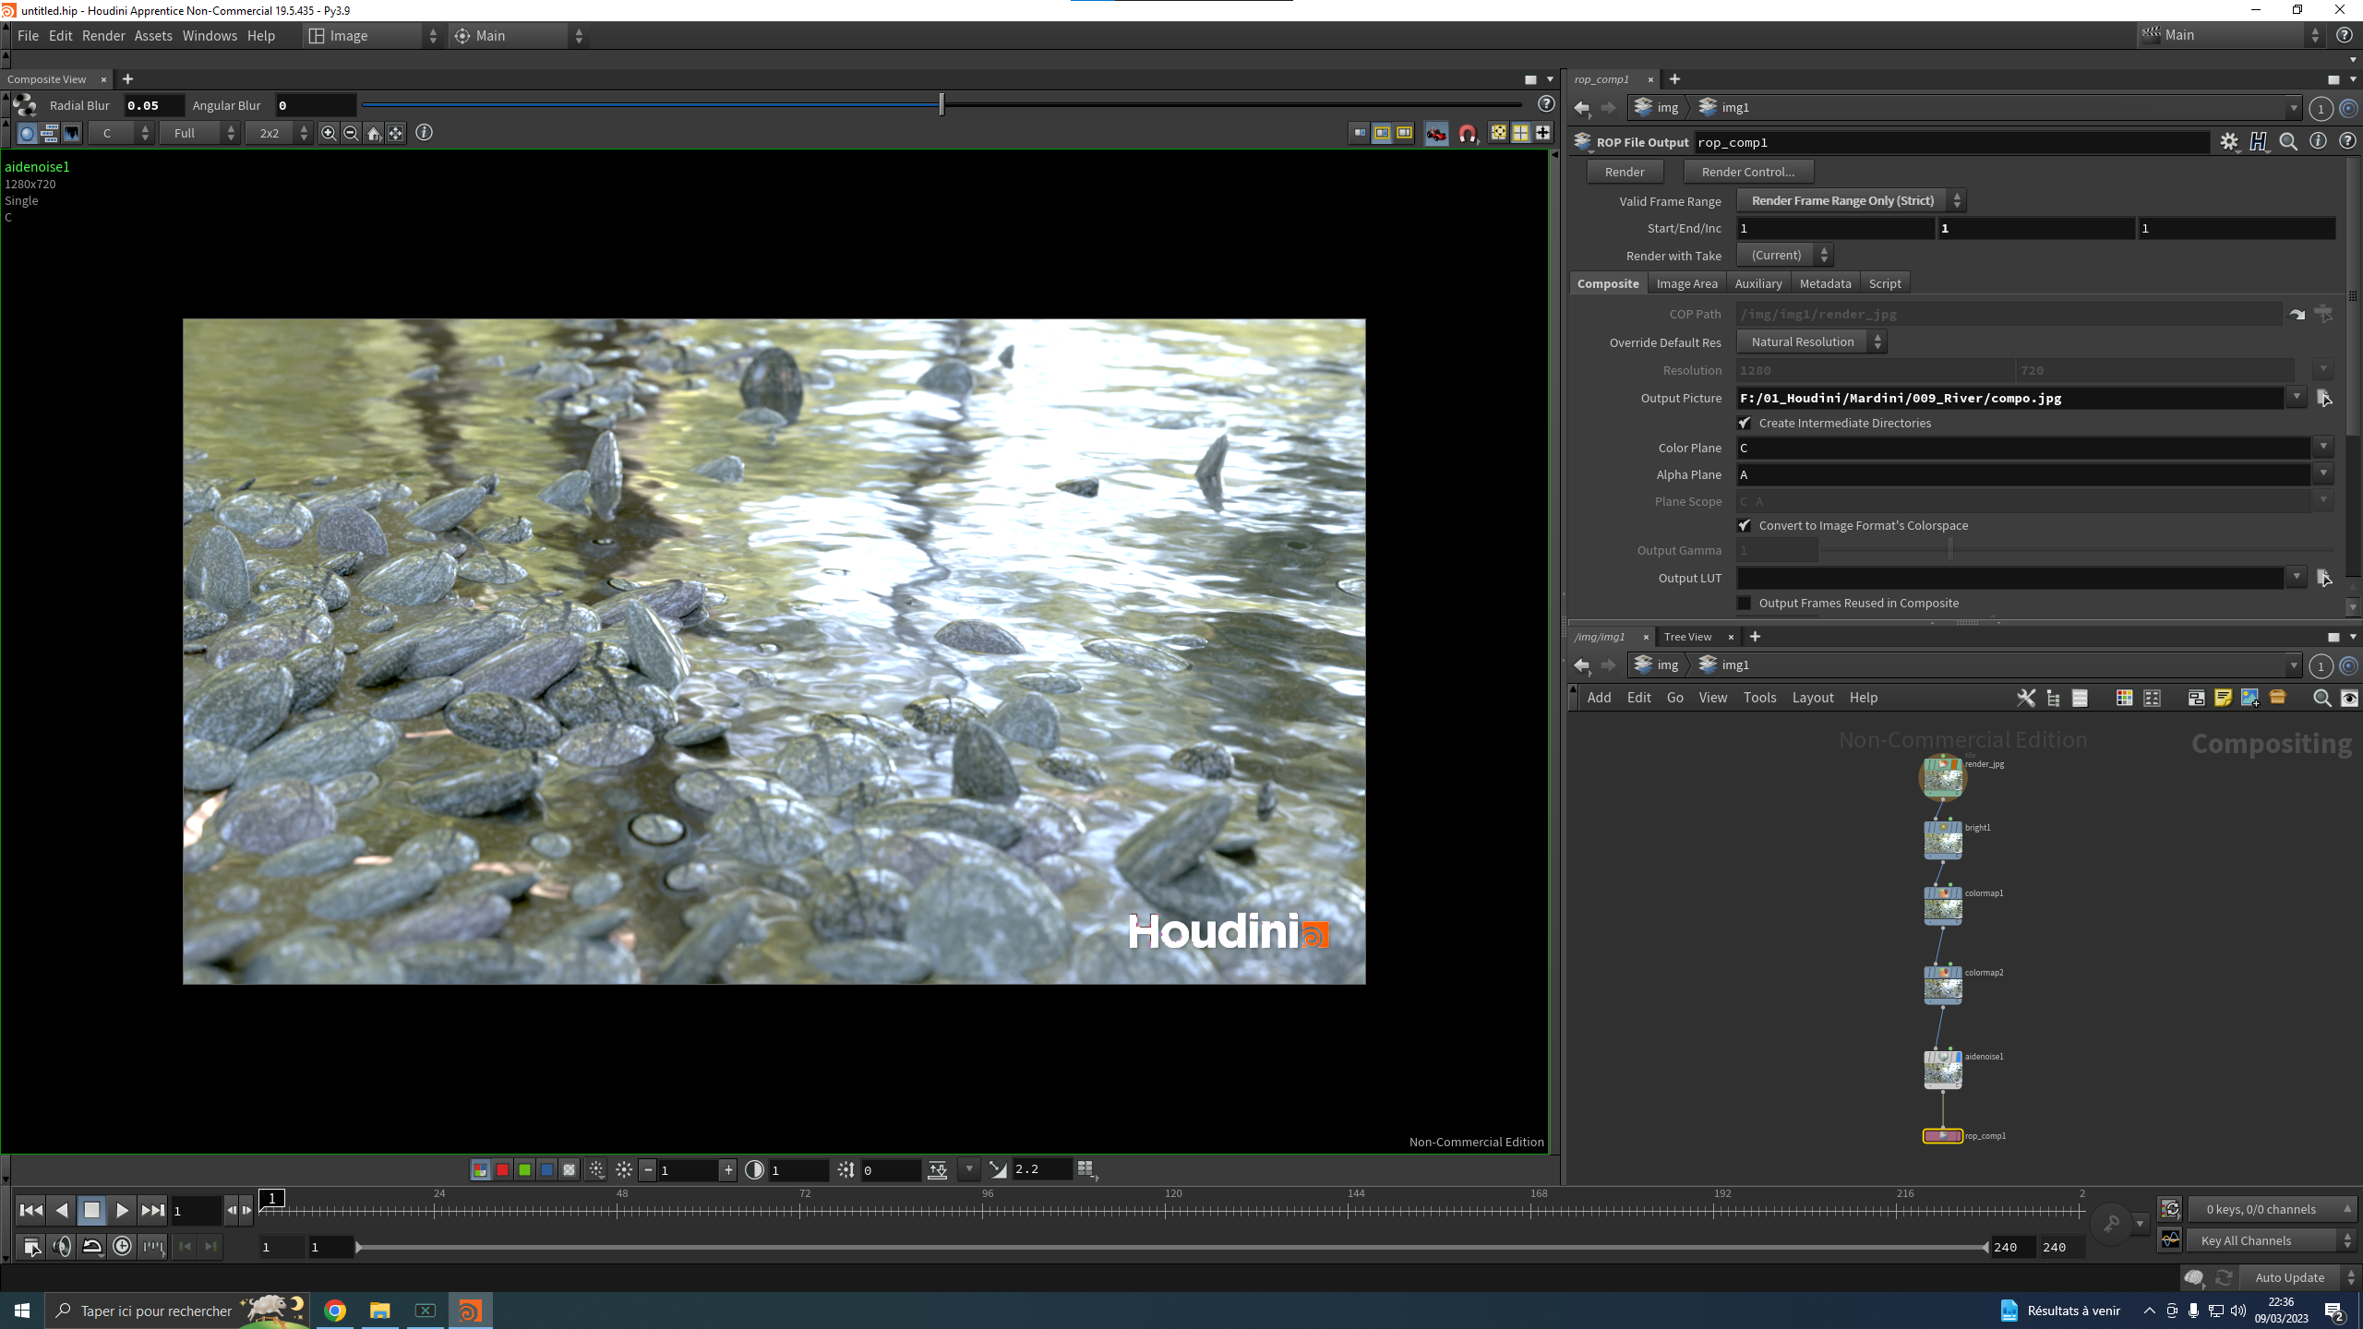The width and height of the screenshot is (2363, 1329).
Task: Select the render_jpg file node
Action: tap(1942, 777)
